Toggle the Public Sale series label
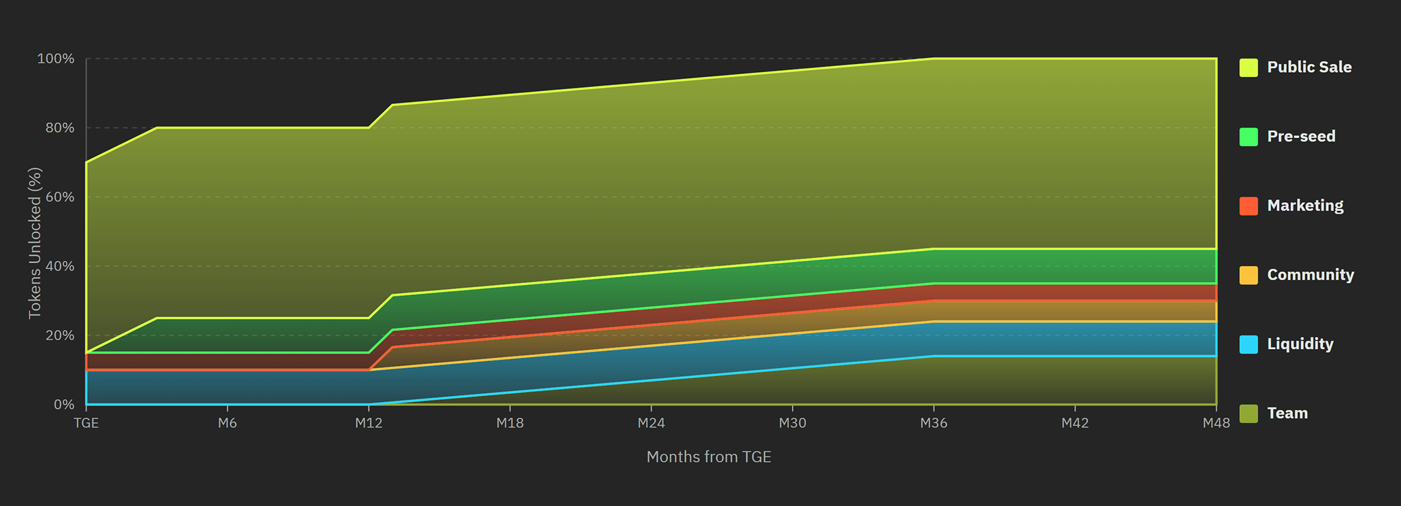 coord(1309,67)
